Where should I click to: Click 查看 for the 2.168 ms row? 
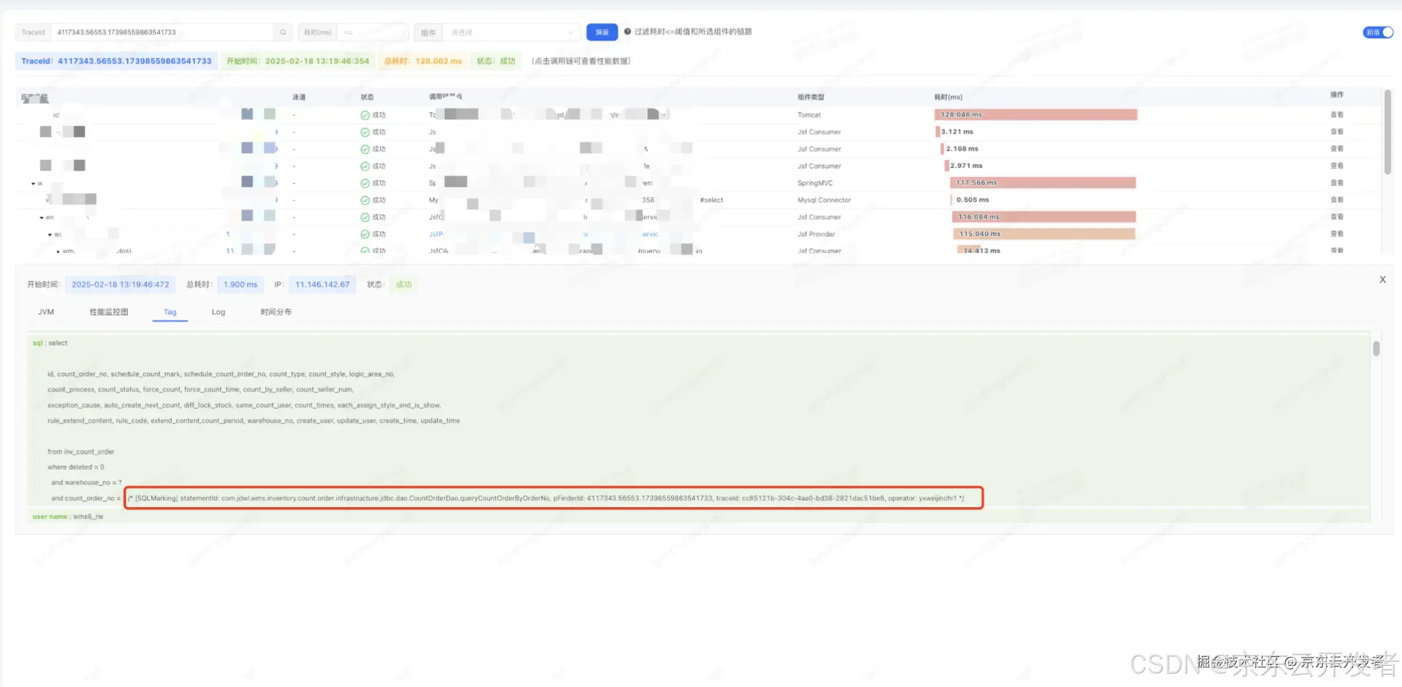point(1337,149)
